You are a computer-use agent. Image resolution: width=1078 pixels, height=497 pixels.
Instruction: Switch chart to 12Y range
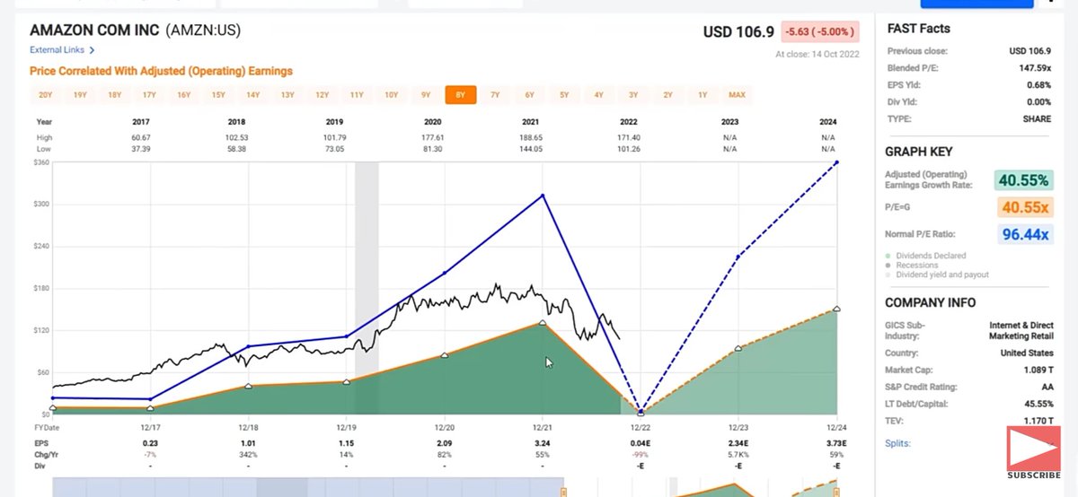click(x=322, y=95)
